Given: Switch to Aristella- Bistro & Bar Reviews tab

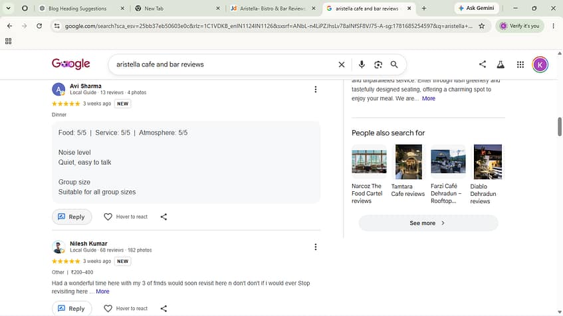Looking at the screenshot, I should coord(272,8).
